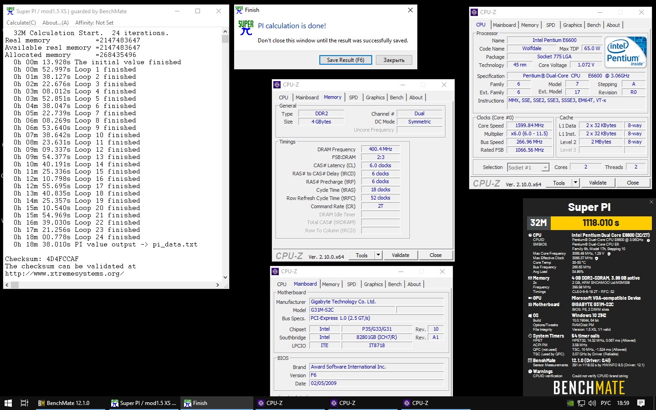Image resolution: width=656 pixels, height=410 pixels.
Task: Open the Action Center notification icon
Action: coord(641,403)
